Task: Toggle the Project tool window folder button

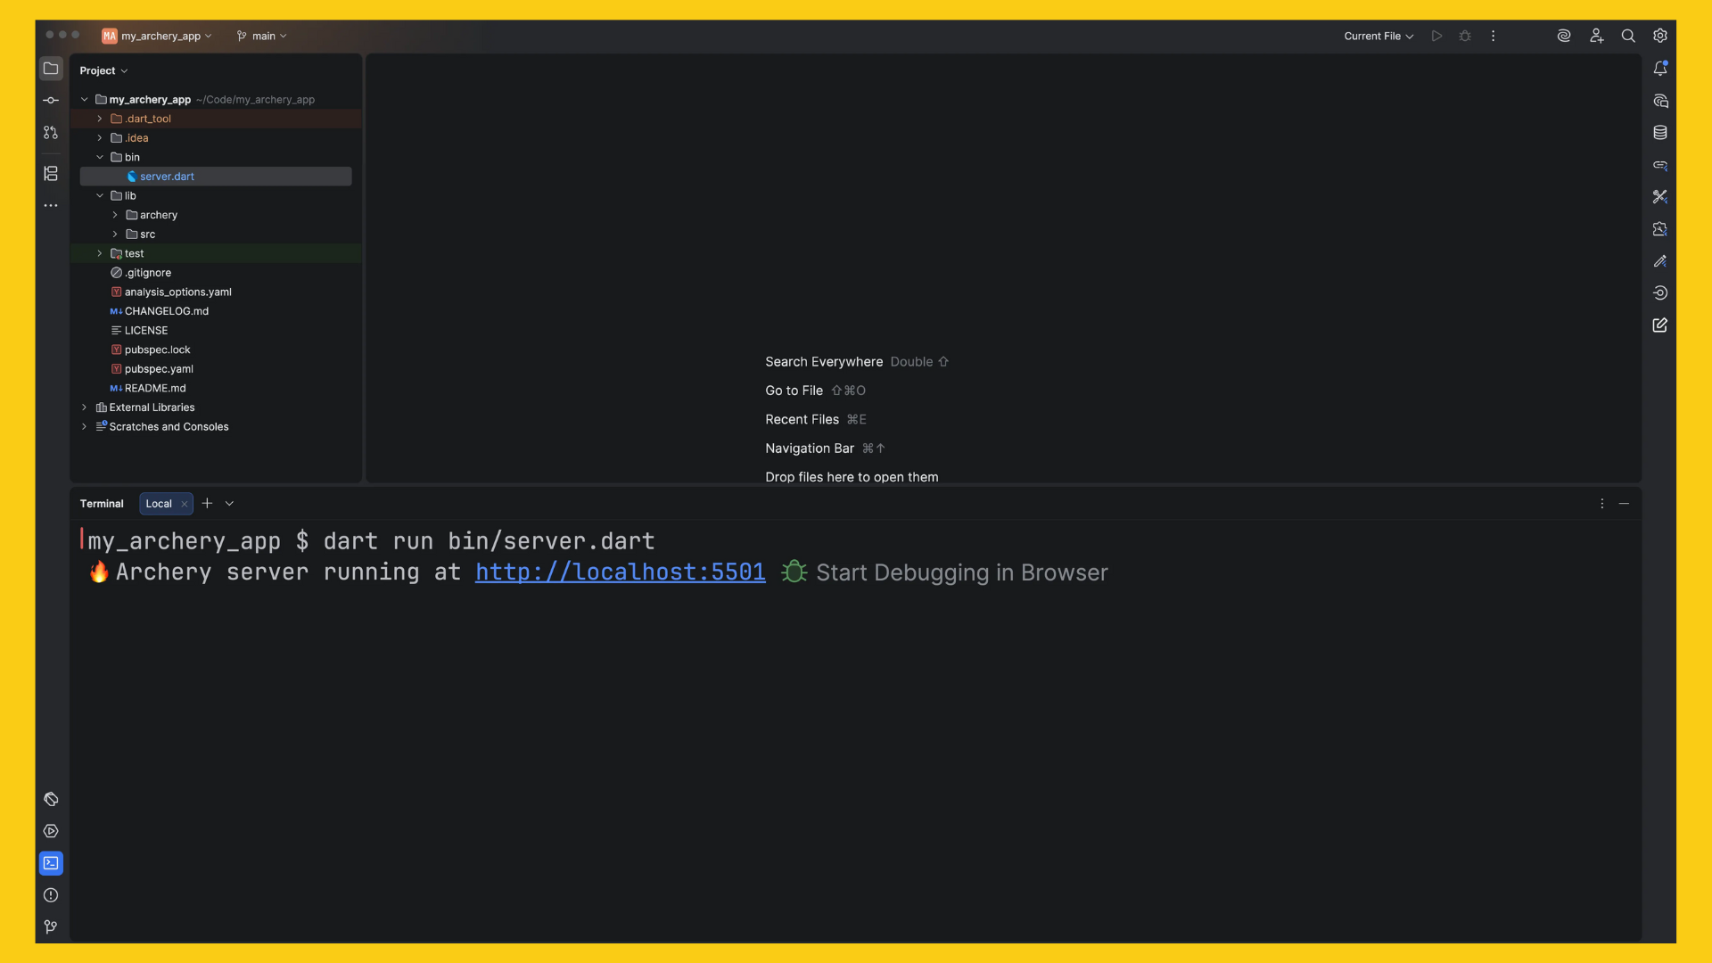Action: (x=51, y=69)
